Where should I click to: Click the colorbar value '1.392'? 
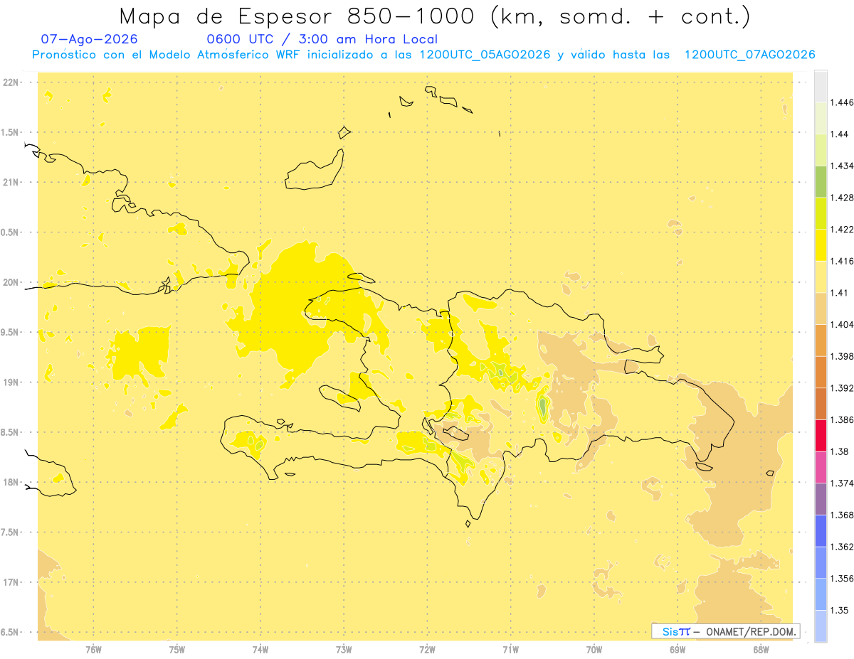point(841,388)
